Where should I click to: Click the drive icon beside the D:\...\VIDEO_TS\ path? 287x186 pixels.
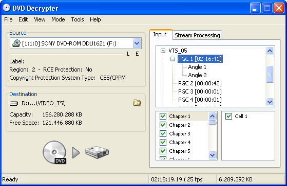tap(14, 103)
